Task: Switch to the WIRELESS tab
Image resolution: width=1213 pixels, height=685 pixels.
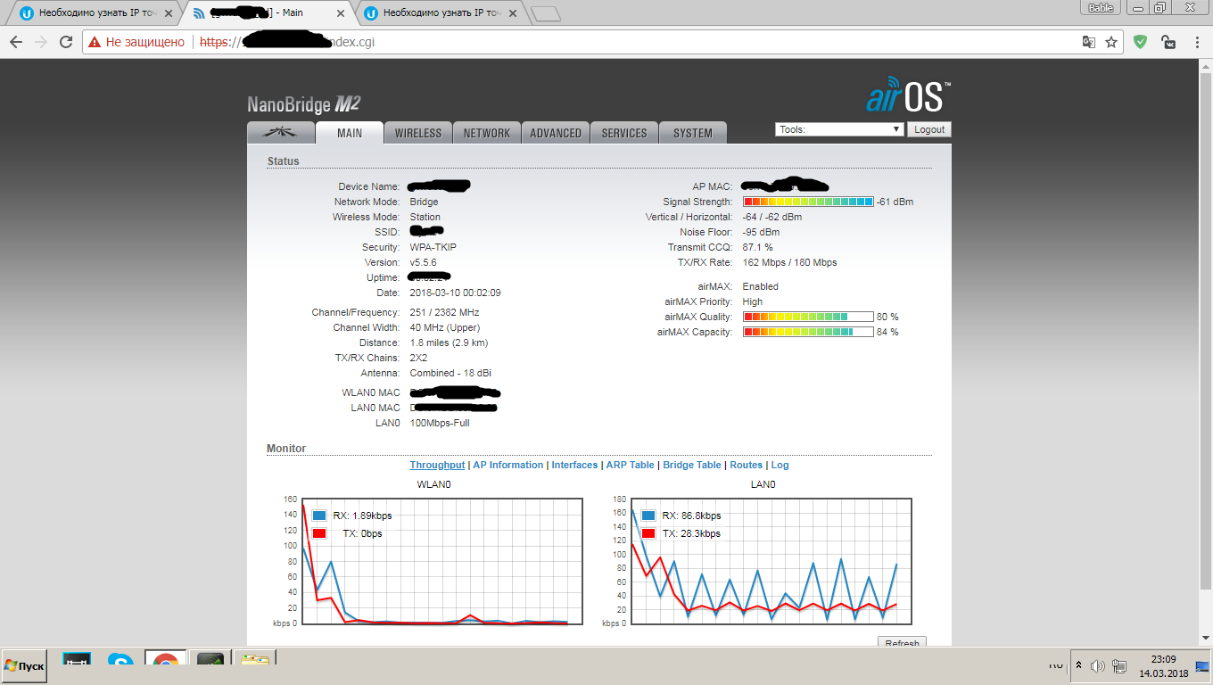Action: click(x=418, y=133)
